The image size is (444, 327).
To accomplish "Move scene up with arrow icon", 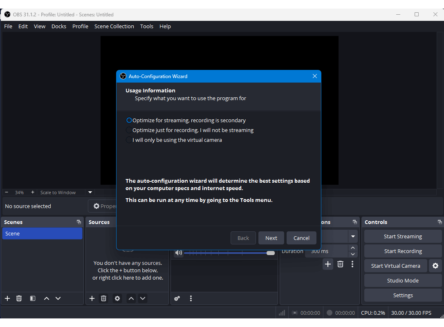I will click(x=47, y=298).
